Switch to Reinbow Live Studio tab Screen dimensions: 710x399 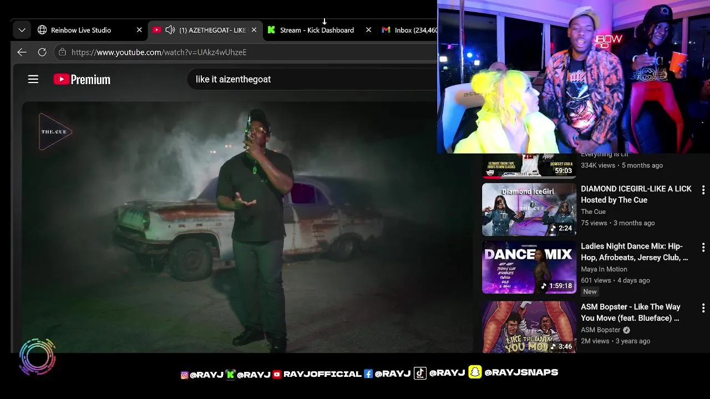(x=81, y=30)
